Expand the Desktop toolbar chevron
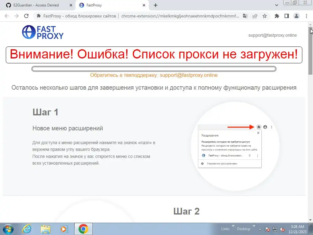The height and width of the screenshot is (235, 313). (x=254, y=226)
